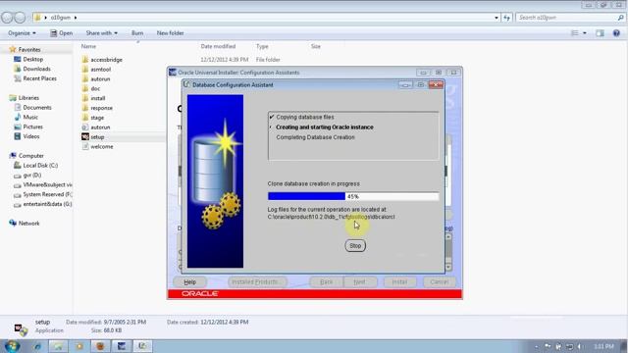Image resolution: width=628 pixels, height=353 pixels.
Task: Open the address bar history dropdown
Action: 497,18
